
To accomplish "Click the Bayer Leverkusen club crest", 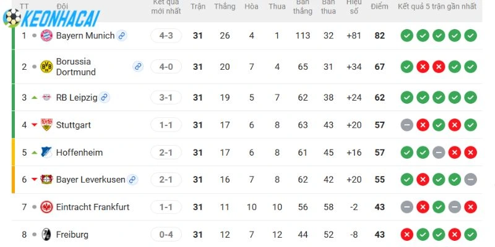I will pos(46,180).
